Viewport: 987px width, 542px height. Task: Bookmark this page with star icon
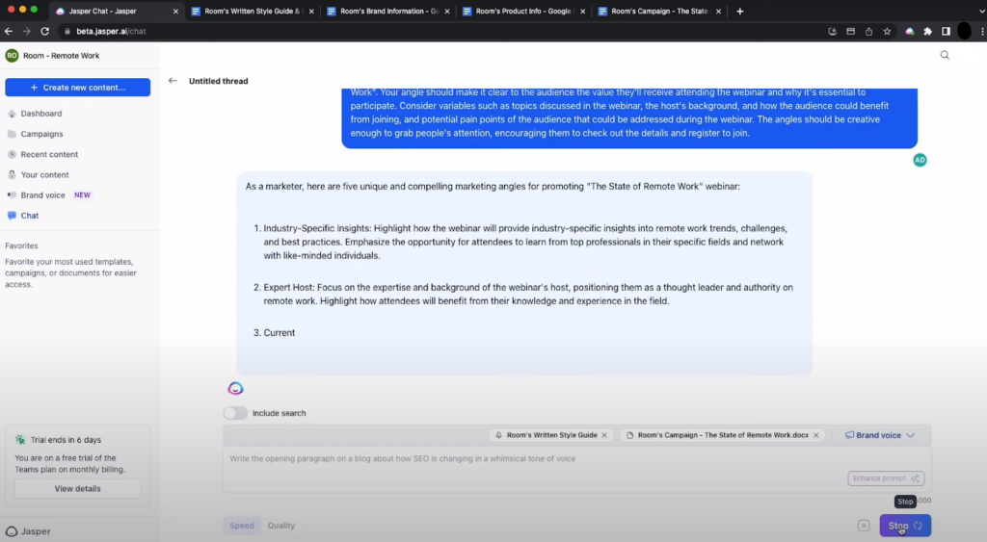pos(887,31)
